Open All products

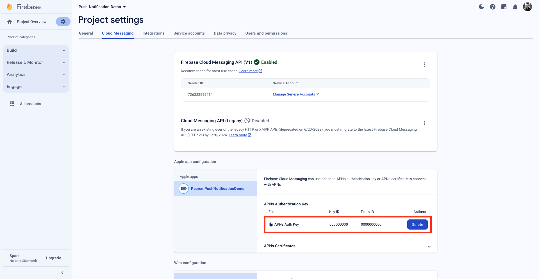[x=30, y=104]
